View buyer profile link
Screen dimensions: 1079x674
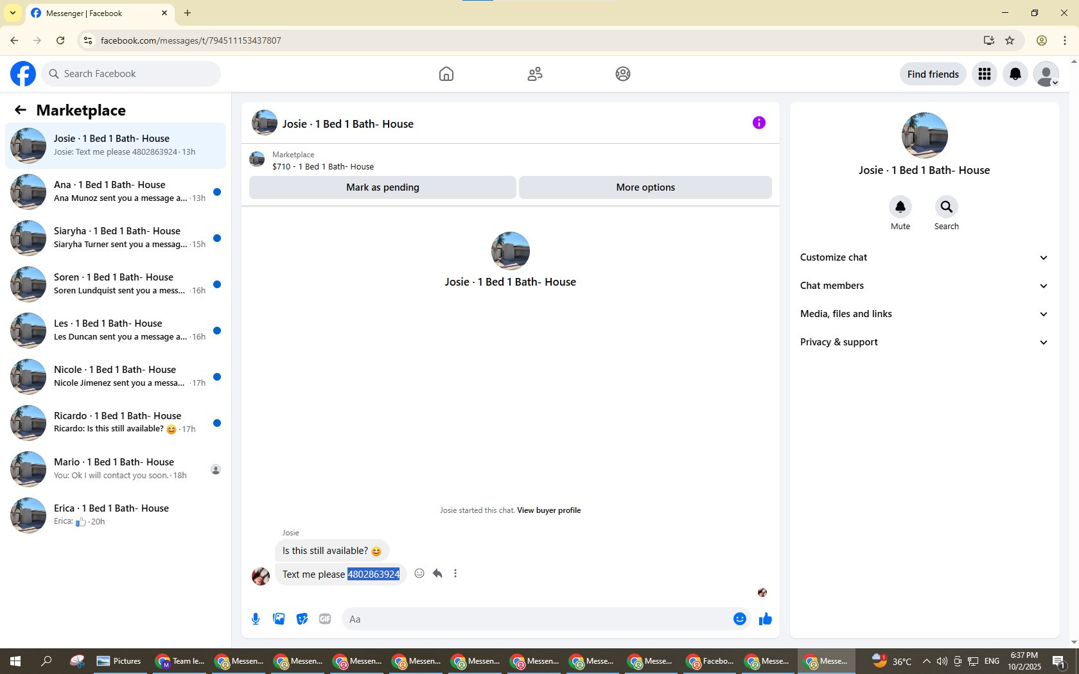(x=548, y=510)
